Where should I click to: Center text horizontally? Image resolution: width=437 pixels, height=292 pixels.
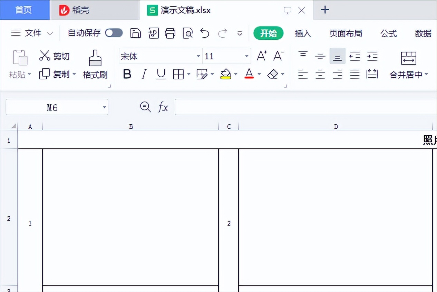(x=320, y=74)
